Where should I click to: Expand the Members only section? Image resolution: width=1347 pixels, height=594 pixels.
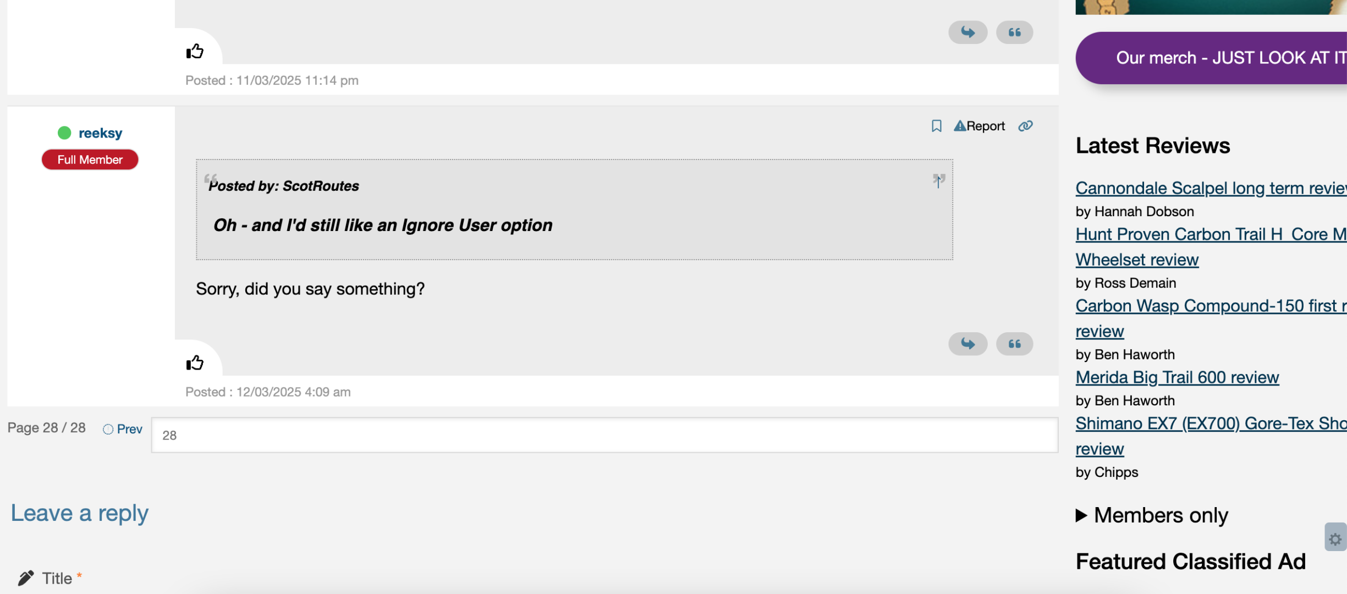pyautogui.click(x=1152, y=515)
